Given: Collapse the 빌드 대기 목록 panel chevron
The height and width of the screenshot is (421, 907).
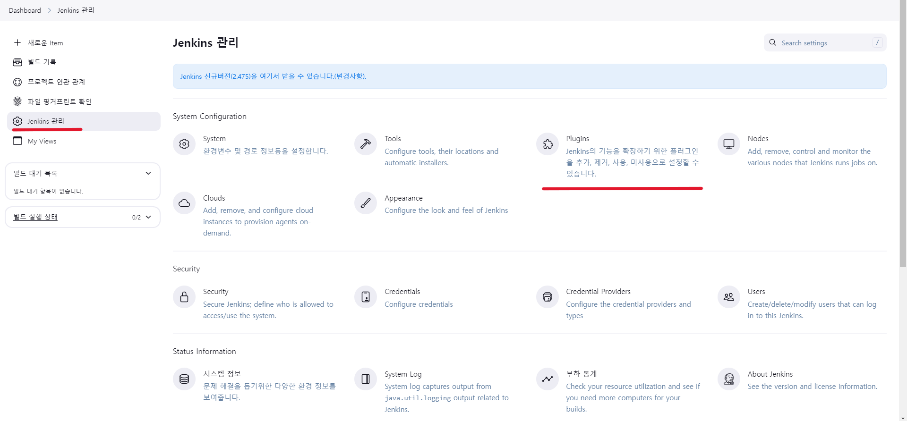Looking at the screenshot, I should (x=148, y=173).
